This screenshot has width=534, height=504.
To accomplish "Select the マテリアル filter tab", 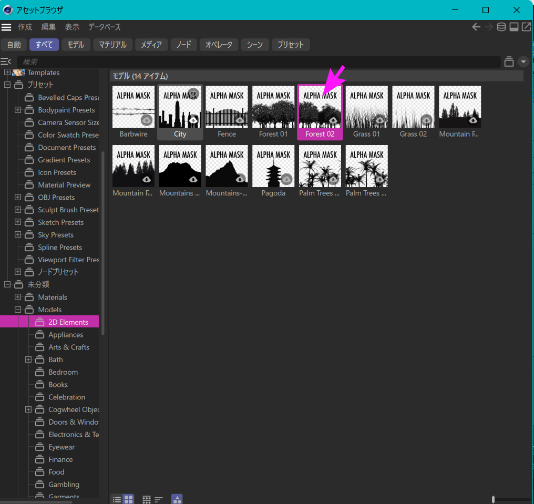I will click(113, 45).
